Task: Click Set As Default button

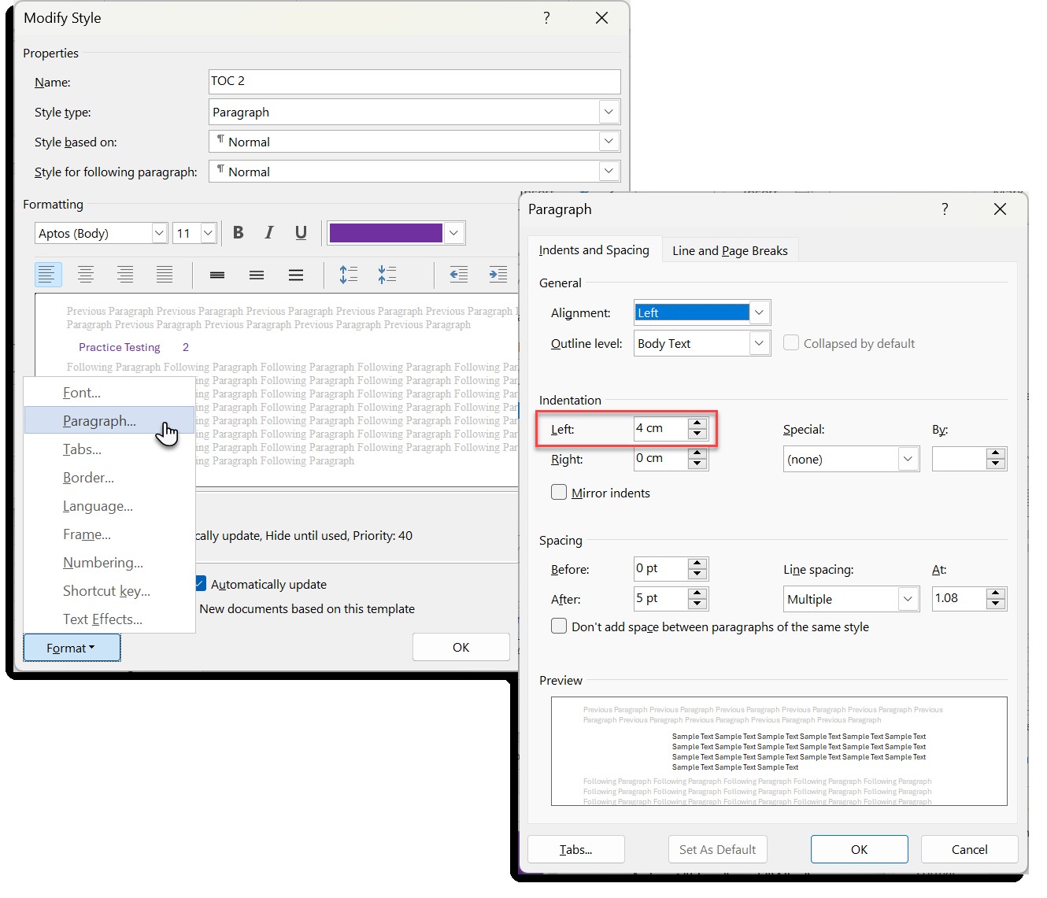Action: click(x=717, y=849)
